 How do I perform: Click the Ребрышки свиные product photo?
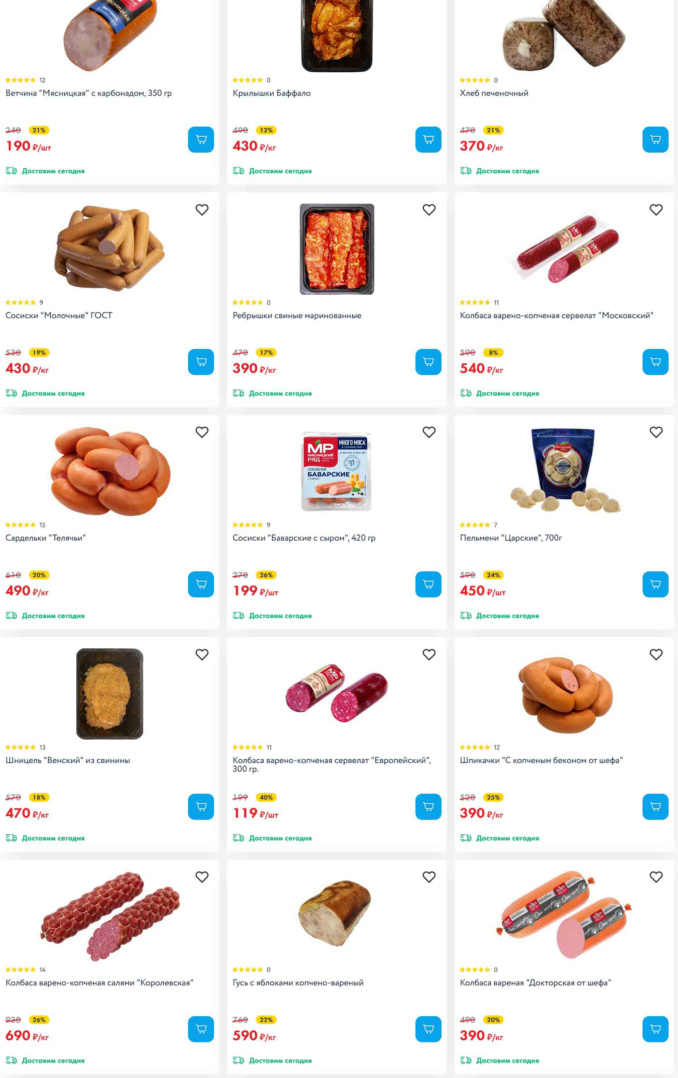pyautogui.click(x=337, y=249)
